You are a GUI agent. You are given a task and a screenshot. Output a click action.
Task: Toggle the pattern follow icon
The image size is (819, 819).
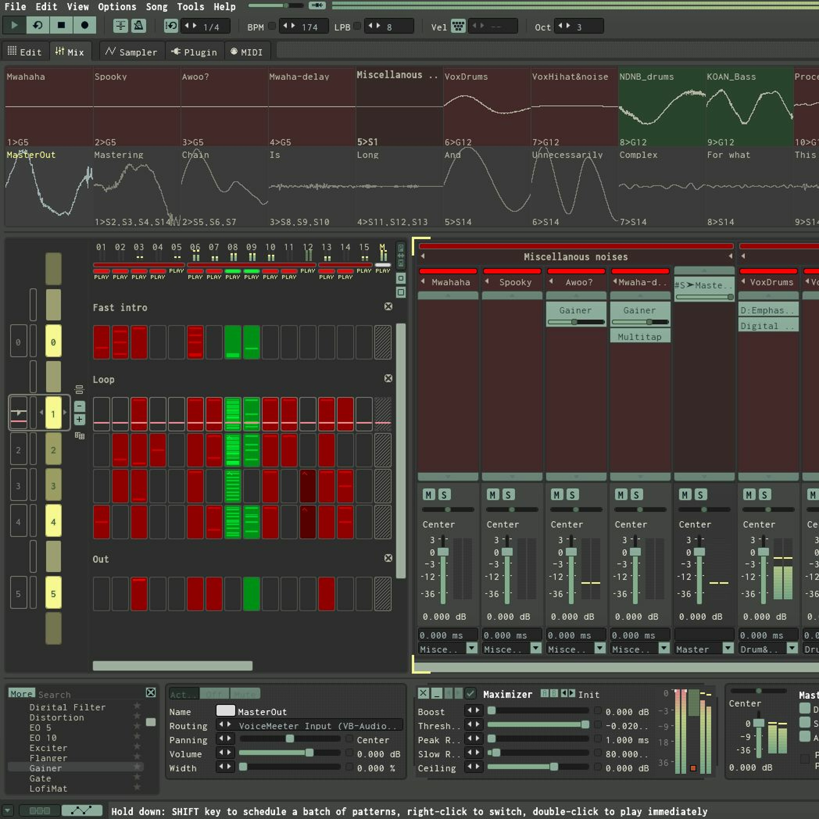[x=120, y=26]
